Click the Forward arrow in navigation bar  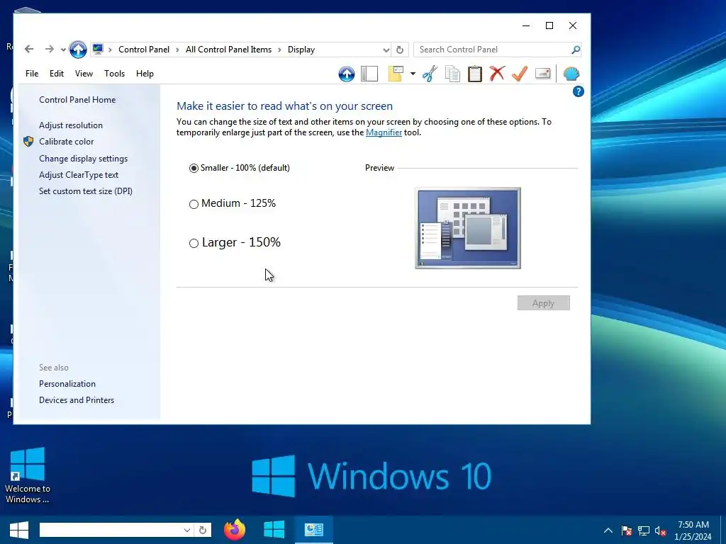(49, 49)
